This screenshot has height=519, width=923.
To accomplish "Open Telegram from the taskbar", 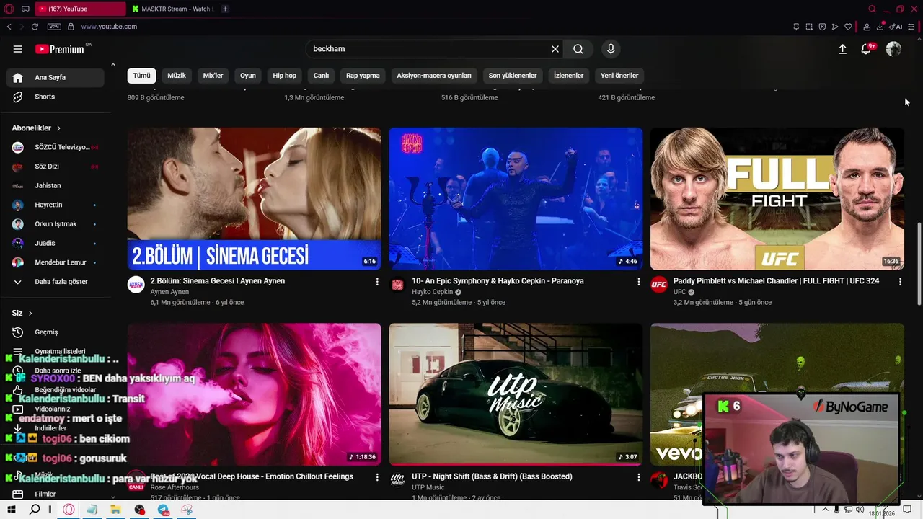I will point(164,510).
